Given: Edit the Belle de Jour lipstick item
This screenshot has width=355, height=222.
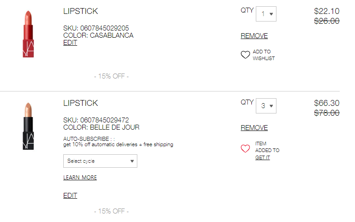Looking at the screenshot, I should coord(70,196).
